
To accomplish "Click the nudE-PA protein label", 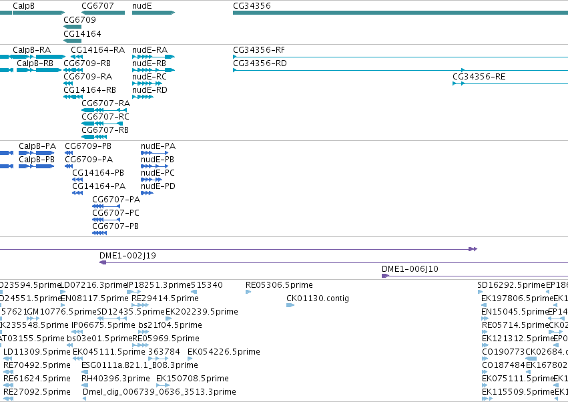I will [x=158, y=146].
